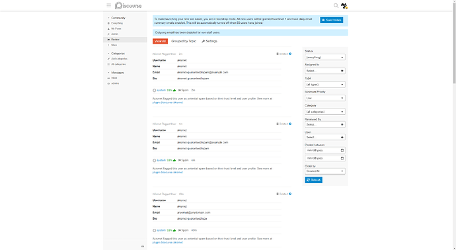Open the calendar icon of the first date field
The image size is (456, 250).
(x=342, y=151)
